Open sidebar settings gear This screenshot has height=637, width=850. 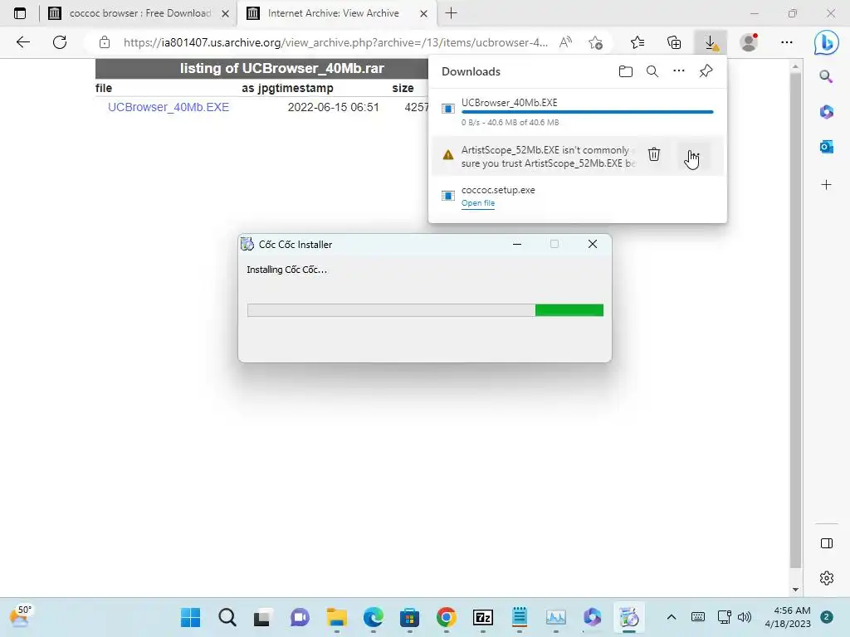tap(826, 578)
